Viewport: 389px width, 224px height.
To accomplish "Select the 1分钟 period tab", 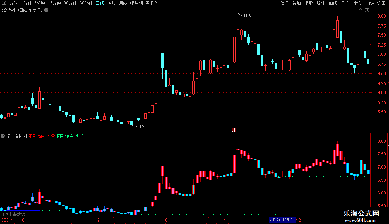I will 26,3.
